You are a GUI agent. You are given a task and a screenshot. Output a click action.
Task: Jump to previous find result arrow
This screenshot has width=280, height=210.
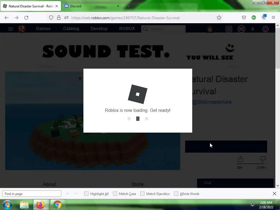pos(68,194)
